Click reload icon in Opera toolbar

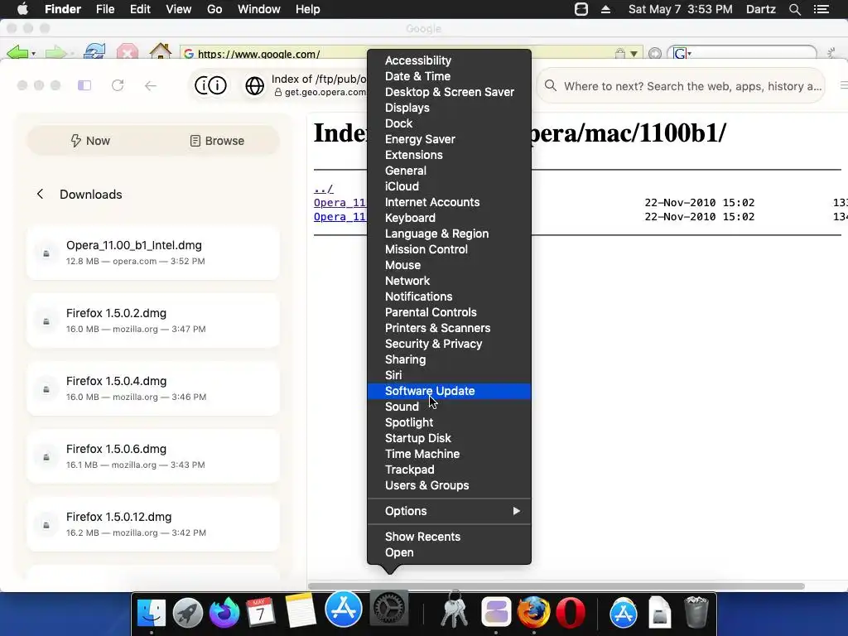point(118,85)
